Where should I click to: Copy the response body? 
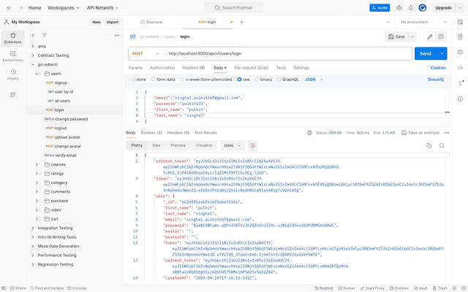tap(429, 145)
